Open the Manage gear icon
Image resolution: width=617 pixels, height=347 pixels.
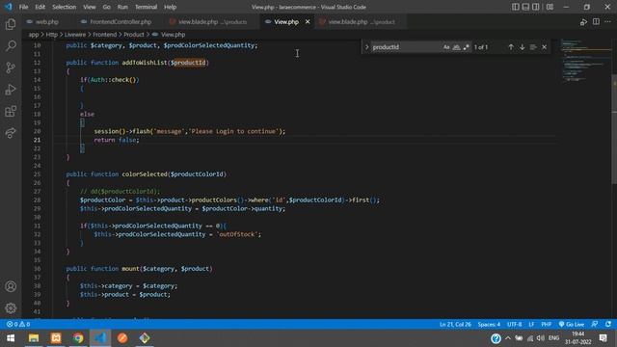(x=11, y=308)
